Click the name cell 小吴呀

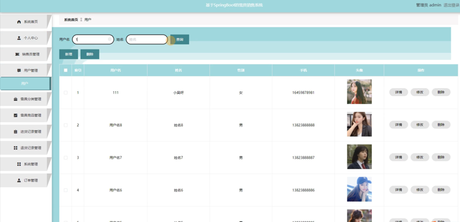(x=178, y=93)
